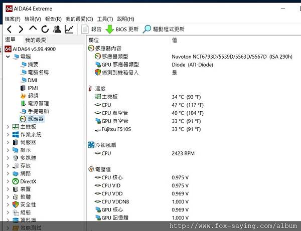Click the 組態 configuration icon
Screen dimensions: 301x231
16,212
